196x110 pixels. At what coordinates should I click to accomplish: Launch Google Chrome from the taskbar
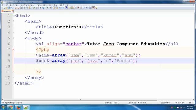[x=11, y=108]
